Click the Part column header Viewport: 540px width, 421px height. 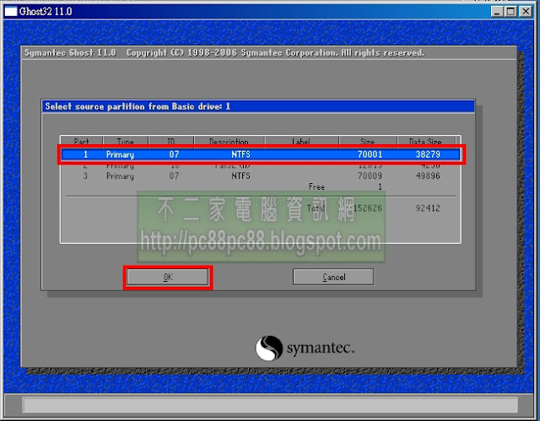coord(82,142)
